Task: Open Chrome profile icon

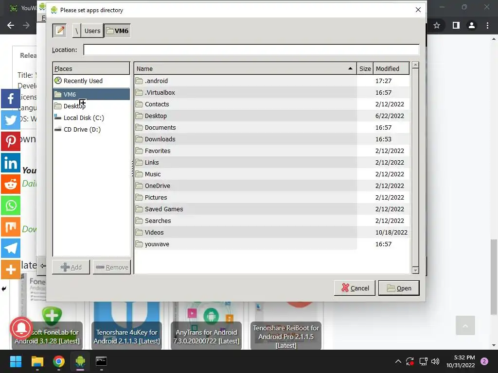Action: pyautogui.click(x=472, y=25)
